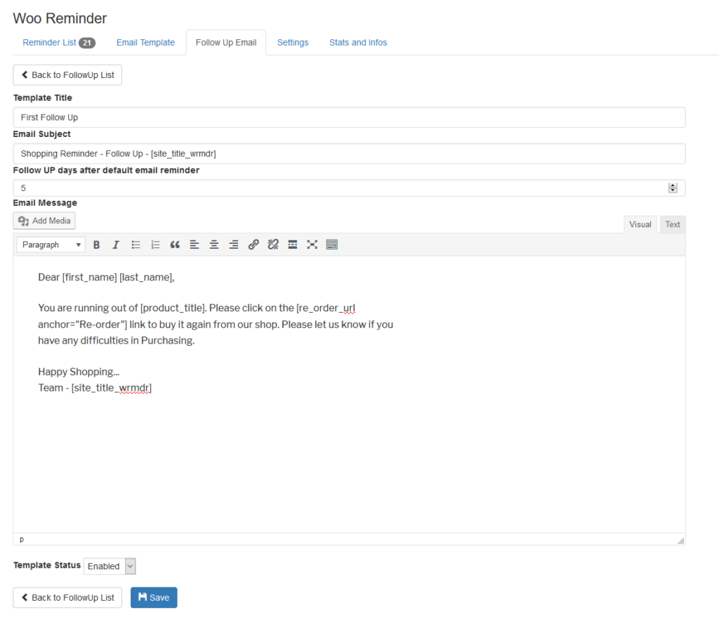
Task: Toggle the editor's extra toolbar row
Action: 332,245
